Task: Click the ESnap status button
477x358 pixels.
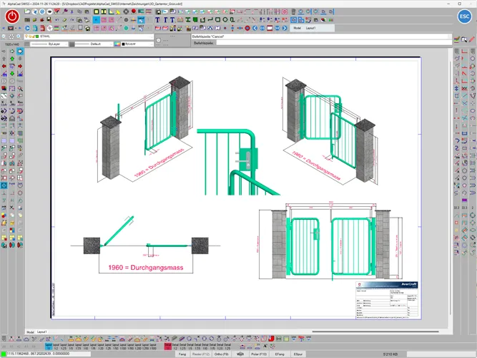Action: click(298, 354)
